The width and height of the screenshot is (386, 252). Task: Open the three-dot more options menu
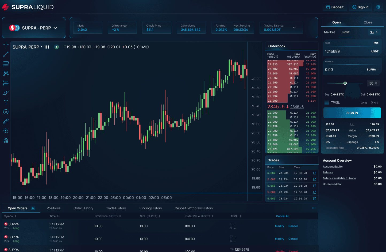[x=314, y=208]
